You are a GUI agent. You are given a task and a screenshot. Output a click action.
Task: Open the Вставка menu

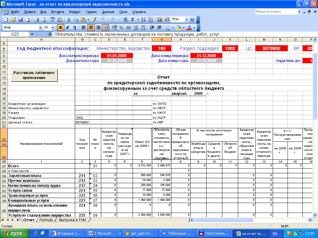tap(57, 12)
